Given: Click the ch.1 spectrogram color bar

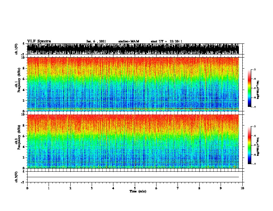Looking at the screenshot, I should pyautogui.click(x=250, y=88).
